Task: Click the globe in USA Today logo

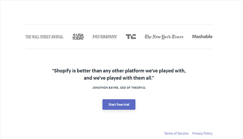Action: 74,35
